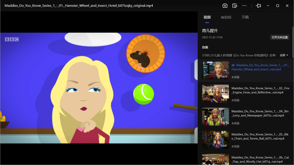Take a screenshot with the camera icon
This screenshot has height=165, width=294.
(x=225, y=6)
